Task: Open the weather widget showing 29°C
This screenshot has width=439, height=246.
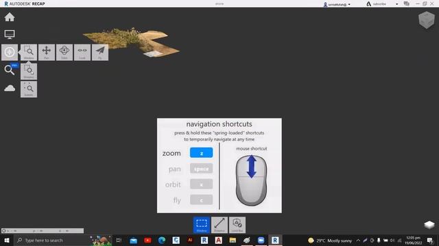Action: click(330, 241)
